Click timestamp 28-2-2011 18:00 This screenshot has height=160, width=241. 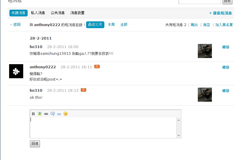[x=63, y=47]
